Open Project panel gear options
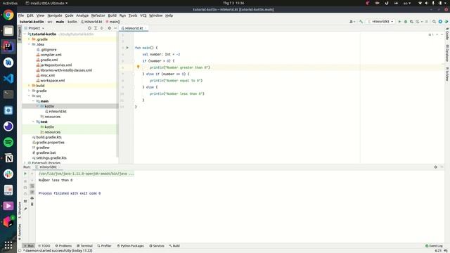The height and width of the screenshot is (253, 450). coord(110,28)
